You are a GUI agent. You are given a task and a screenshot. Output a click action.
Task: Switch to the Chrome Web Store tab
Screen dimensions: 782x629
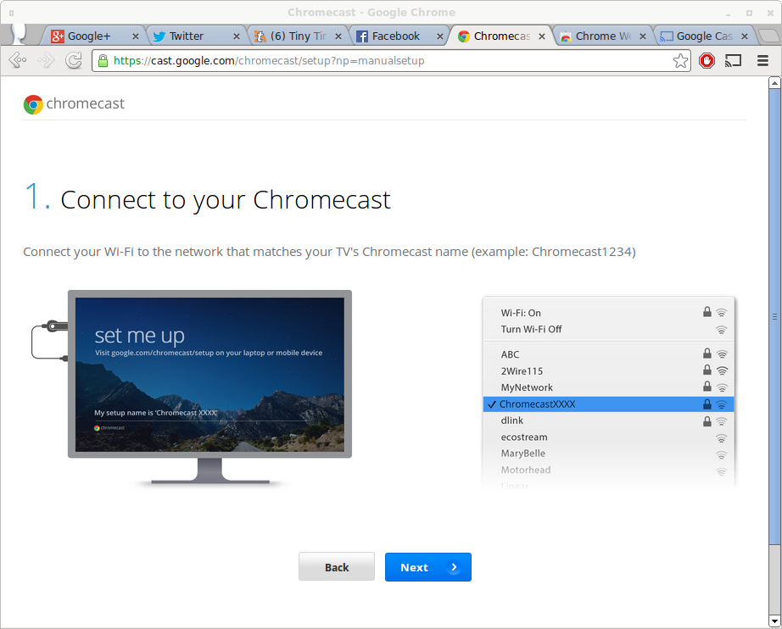tap(602, 36)
